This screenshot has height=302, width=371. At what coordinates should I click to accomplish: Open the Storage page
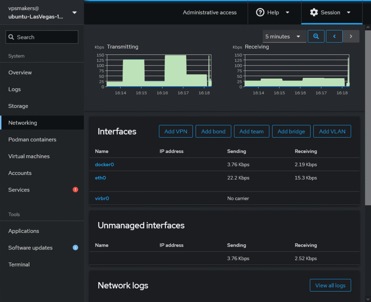pyautogui.click(x=42, y=106)
